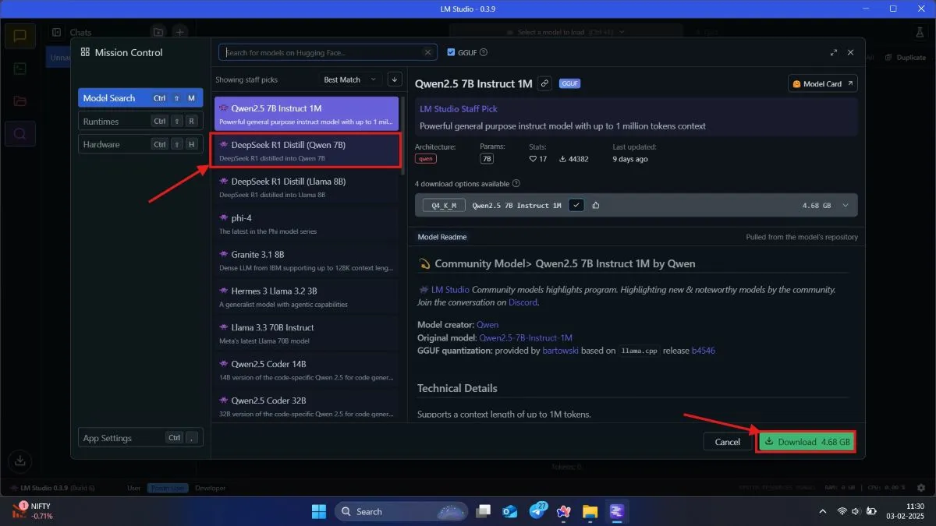Expand Mission Control to full screen
This screenshot has width=936, height=526.
click(834, 52)
